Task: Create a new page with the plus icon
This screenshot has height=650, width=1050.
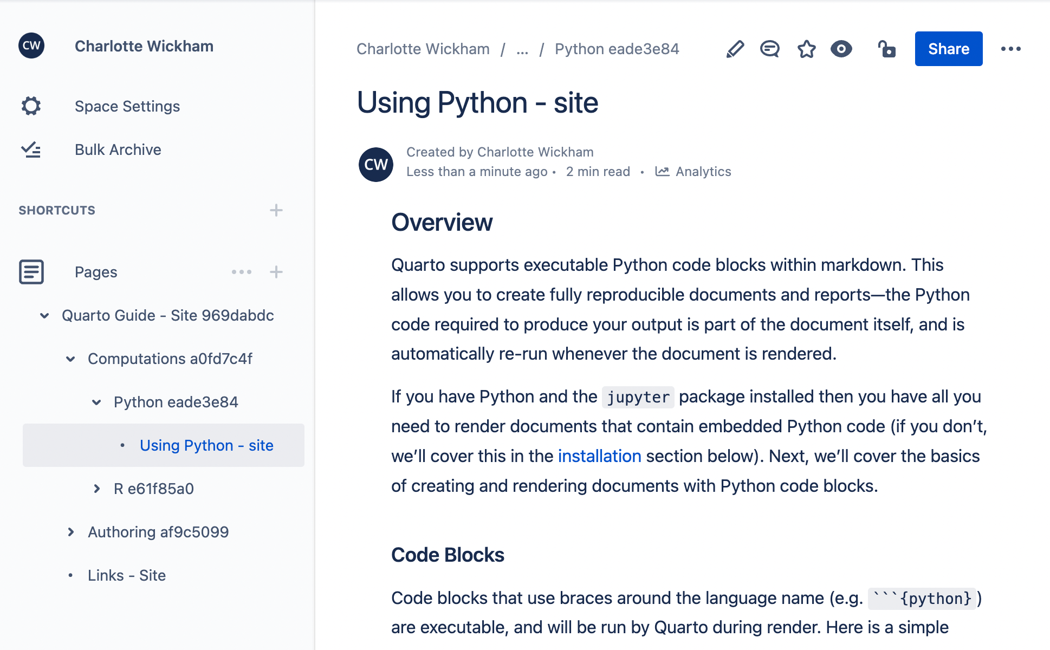Action: [276, 272]
